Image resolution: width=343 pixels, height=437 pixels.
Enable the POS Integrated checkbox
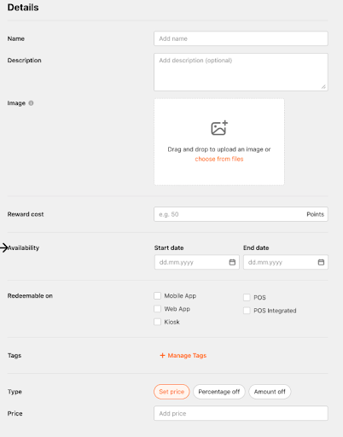coord(247,311)
